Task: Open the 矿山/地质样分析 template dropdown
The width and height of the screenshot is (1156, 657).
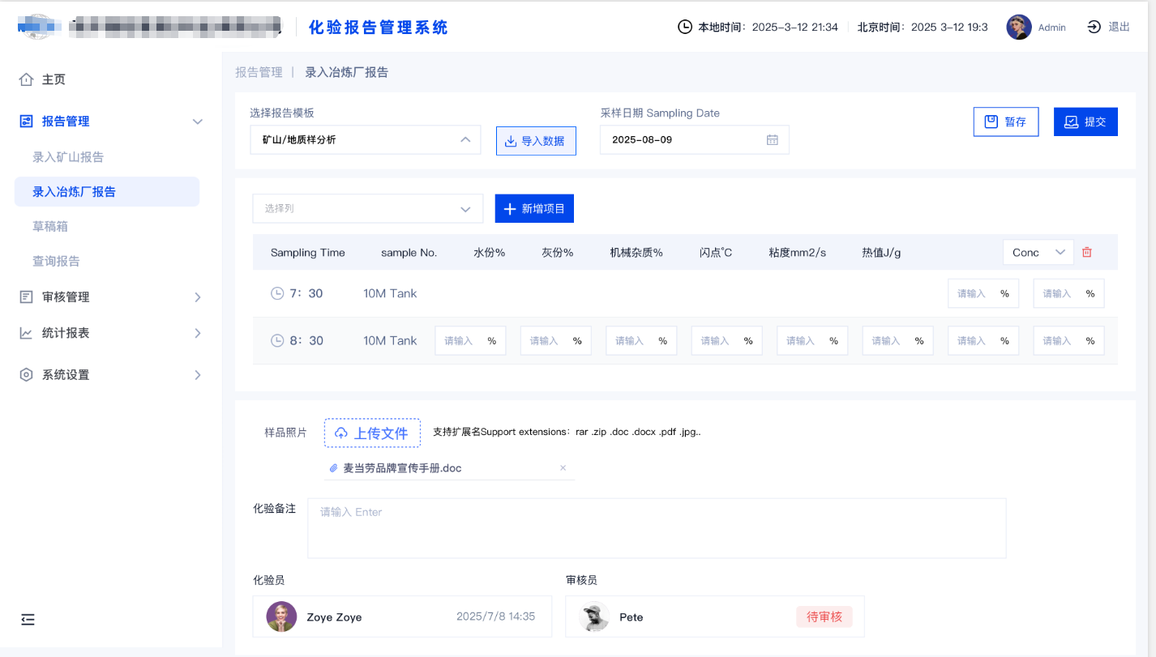Action: click(x=365, y=139)
